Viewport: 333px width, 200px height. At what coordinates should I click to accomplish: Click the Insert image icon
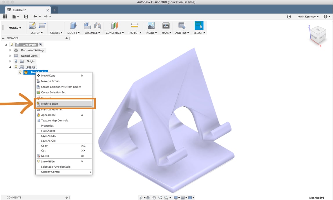pyautogui.click(x=151, y=26)
